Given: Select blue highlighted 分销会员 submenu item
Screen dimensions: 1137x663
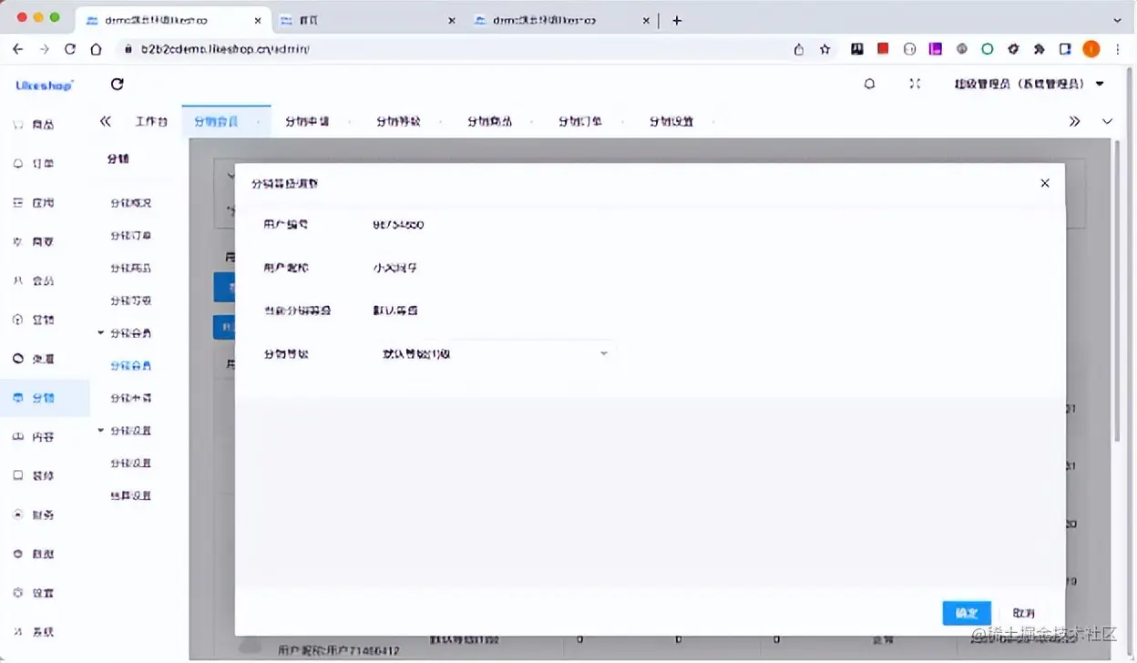Looking at the screenshot, I should pos(130,366).
